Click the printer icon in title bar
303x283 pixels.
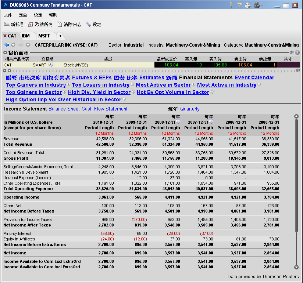tap(248, 5)
